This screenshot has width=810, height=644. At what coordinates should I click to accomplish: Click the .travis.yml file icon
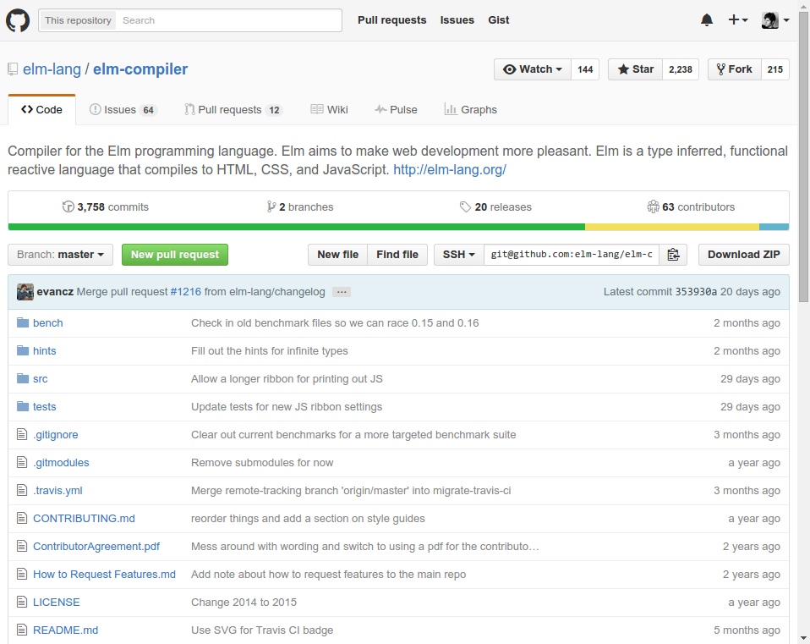pyautogui.click(x=22, y=490)
